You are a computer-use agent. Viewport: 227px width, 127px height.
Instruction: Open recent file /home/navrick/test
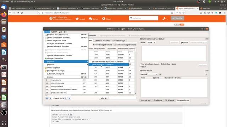66,74
